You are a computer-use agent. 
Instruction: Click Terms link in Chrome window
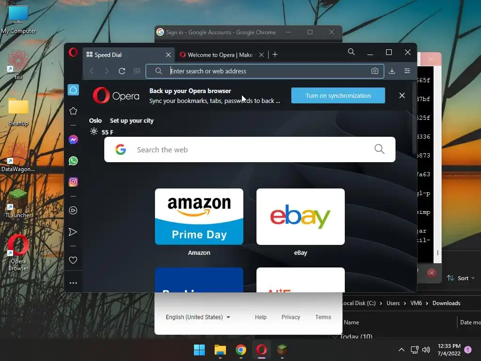[323, 317]
